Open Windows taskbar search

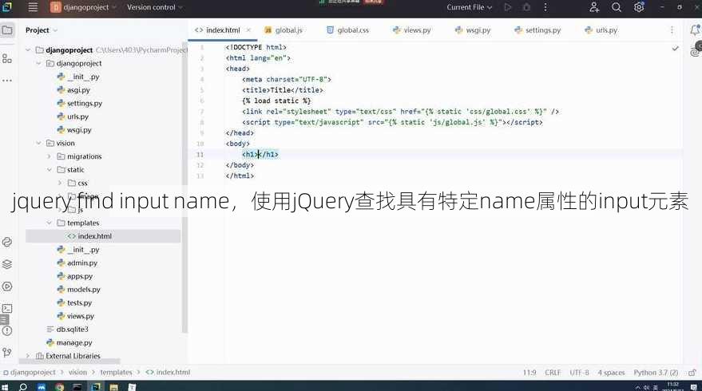(23, 387)
